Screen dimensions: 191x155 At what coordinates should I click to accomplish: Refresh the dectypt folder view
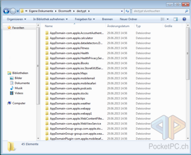127,11
